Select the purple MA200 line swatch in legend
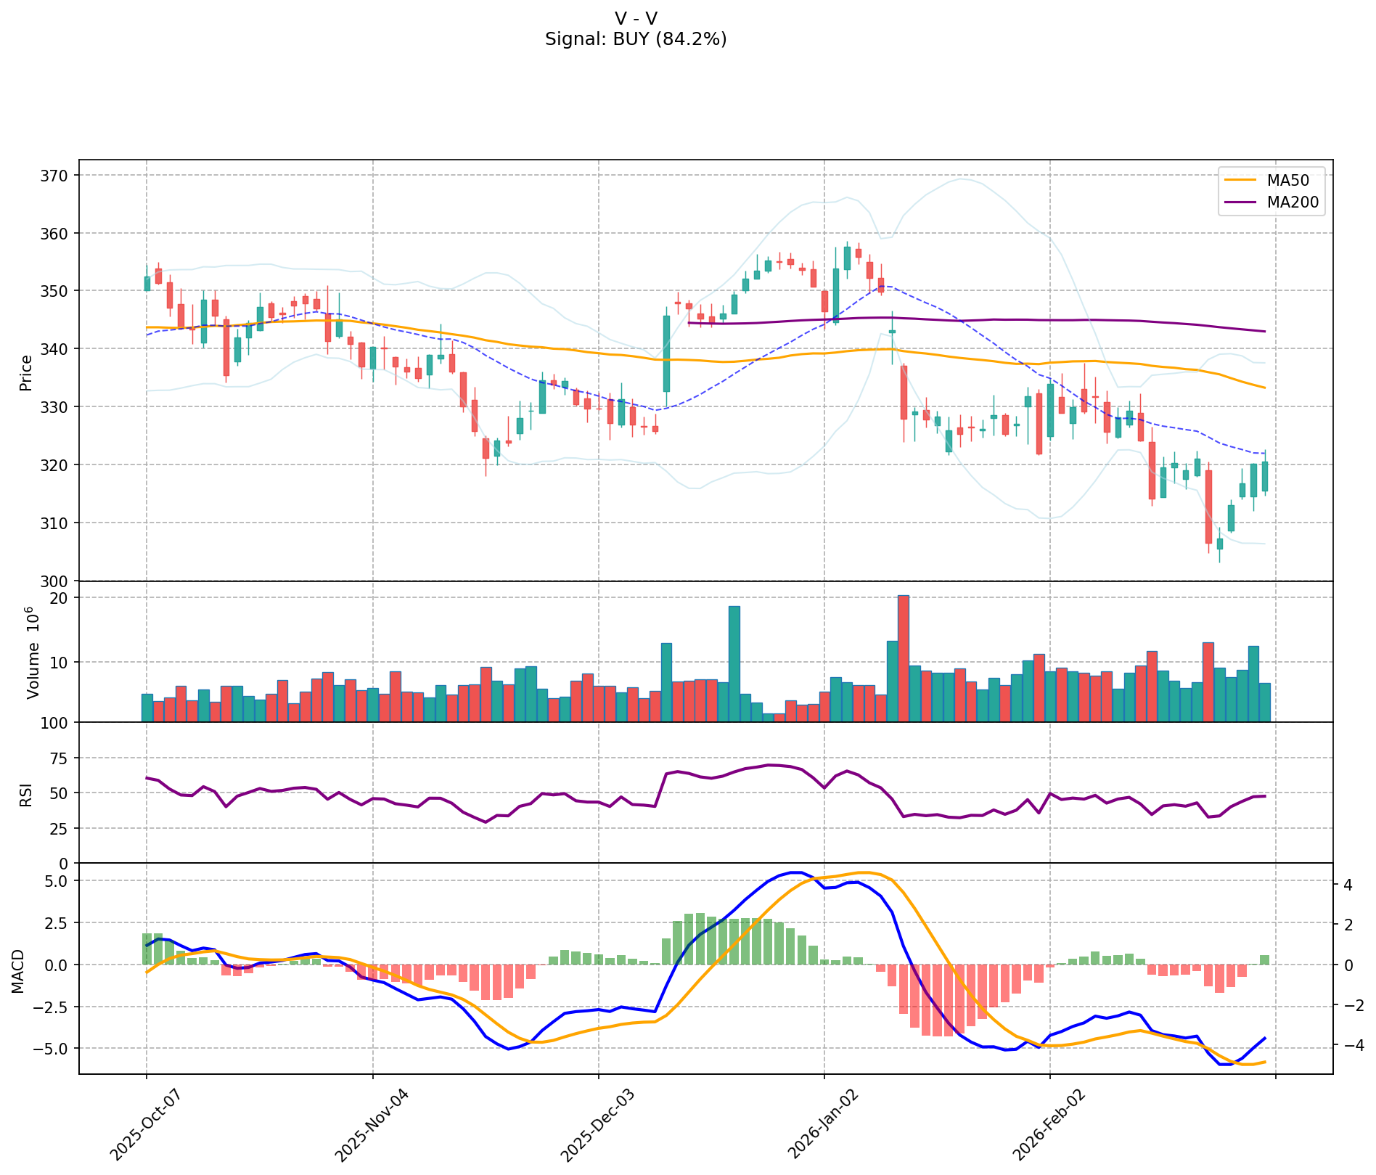This screenshot has width=1376, height=1175. click(x=1240, y=202)
